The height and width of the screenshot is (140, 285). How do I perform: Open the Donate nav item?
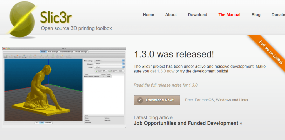278,15
